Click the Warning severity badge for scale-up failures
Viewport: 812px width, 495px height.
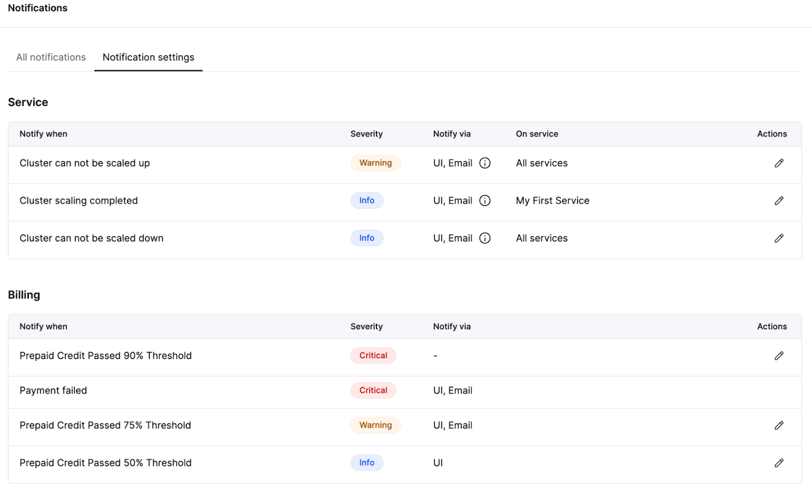click(x=375, y=163)
